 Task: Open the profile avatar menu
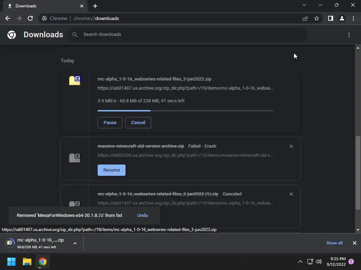[342, 18]
